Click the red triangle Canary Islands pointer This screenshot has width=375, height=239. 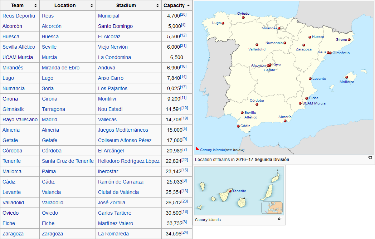coord(197,148)
